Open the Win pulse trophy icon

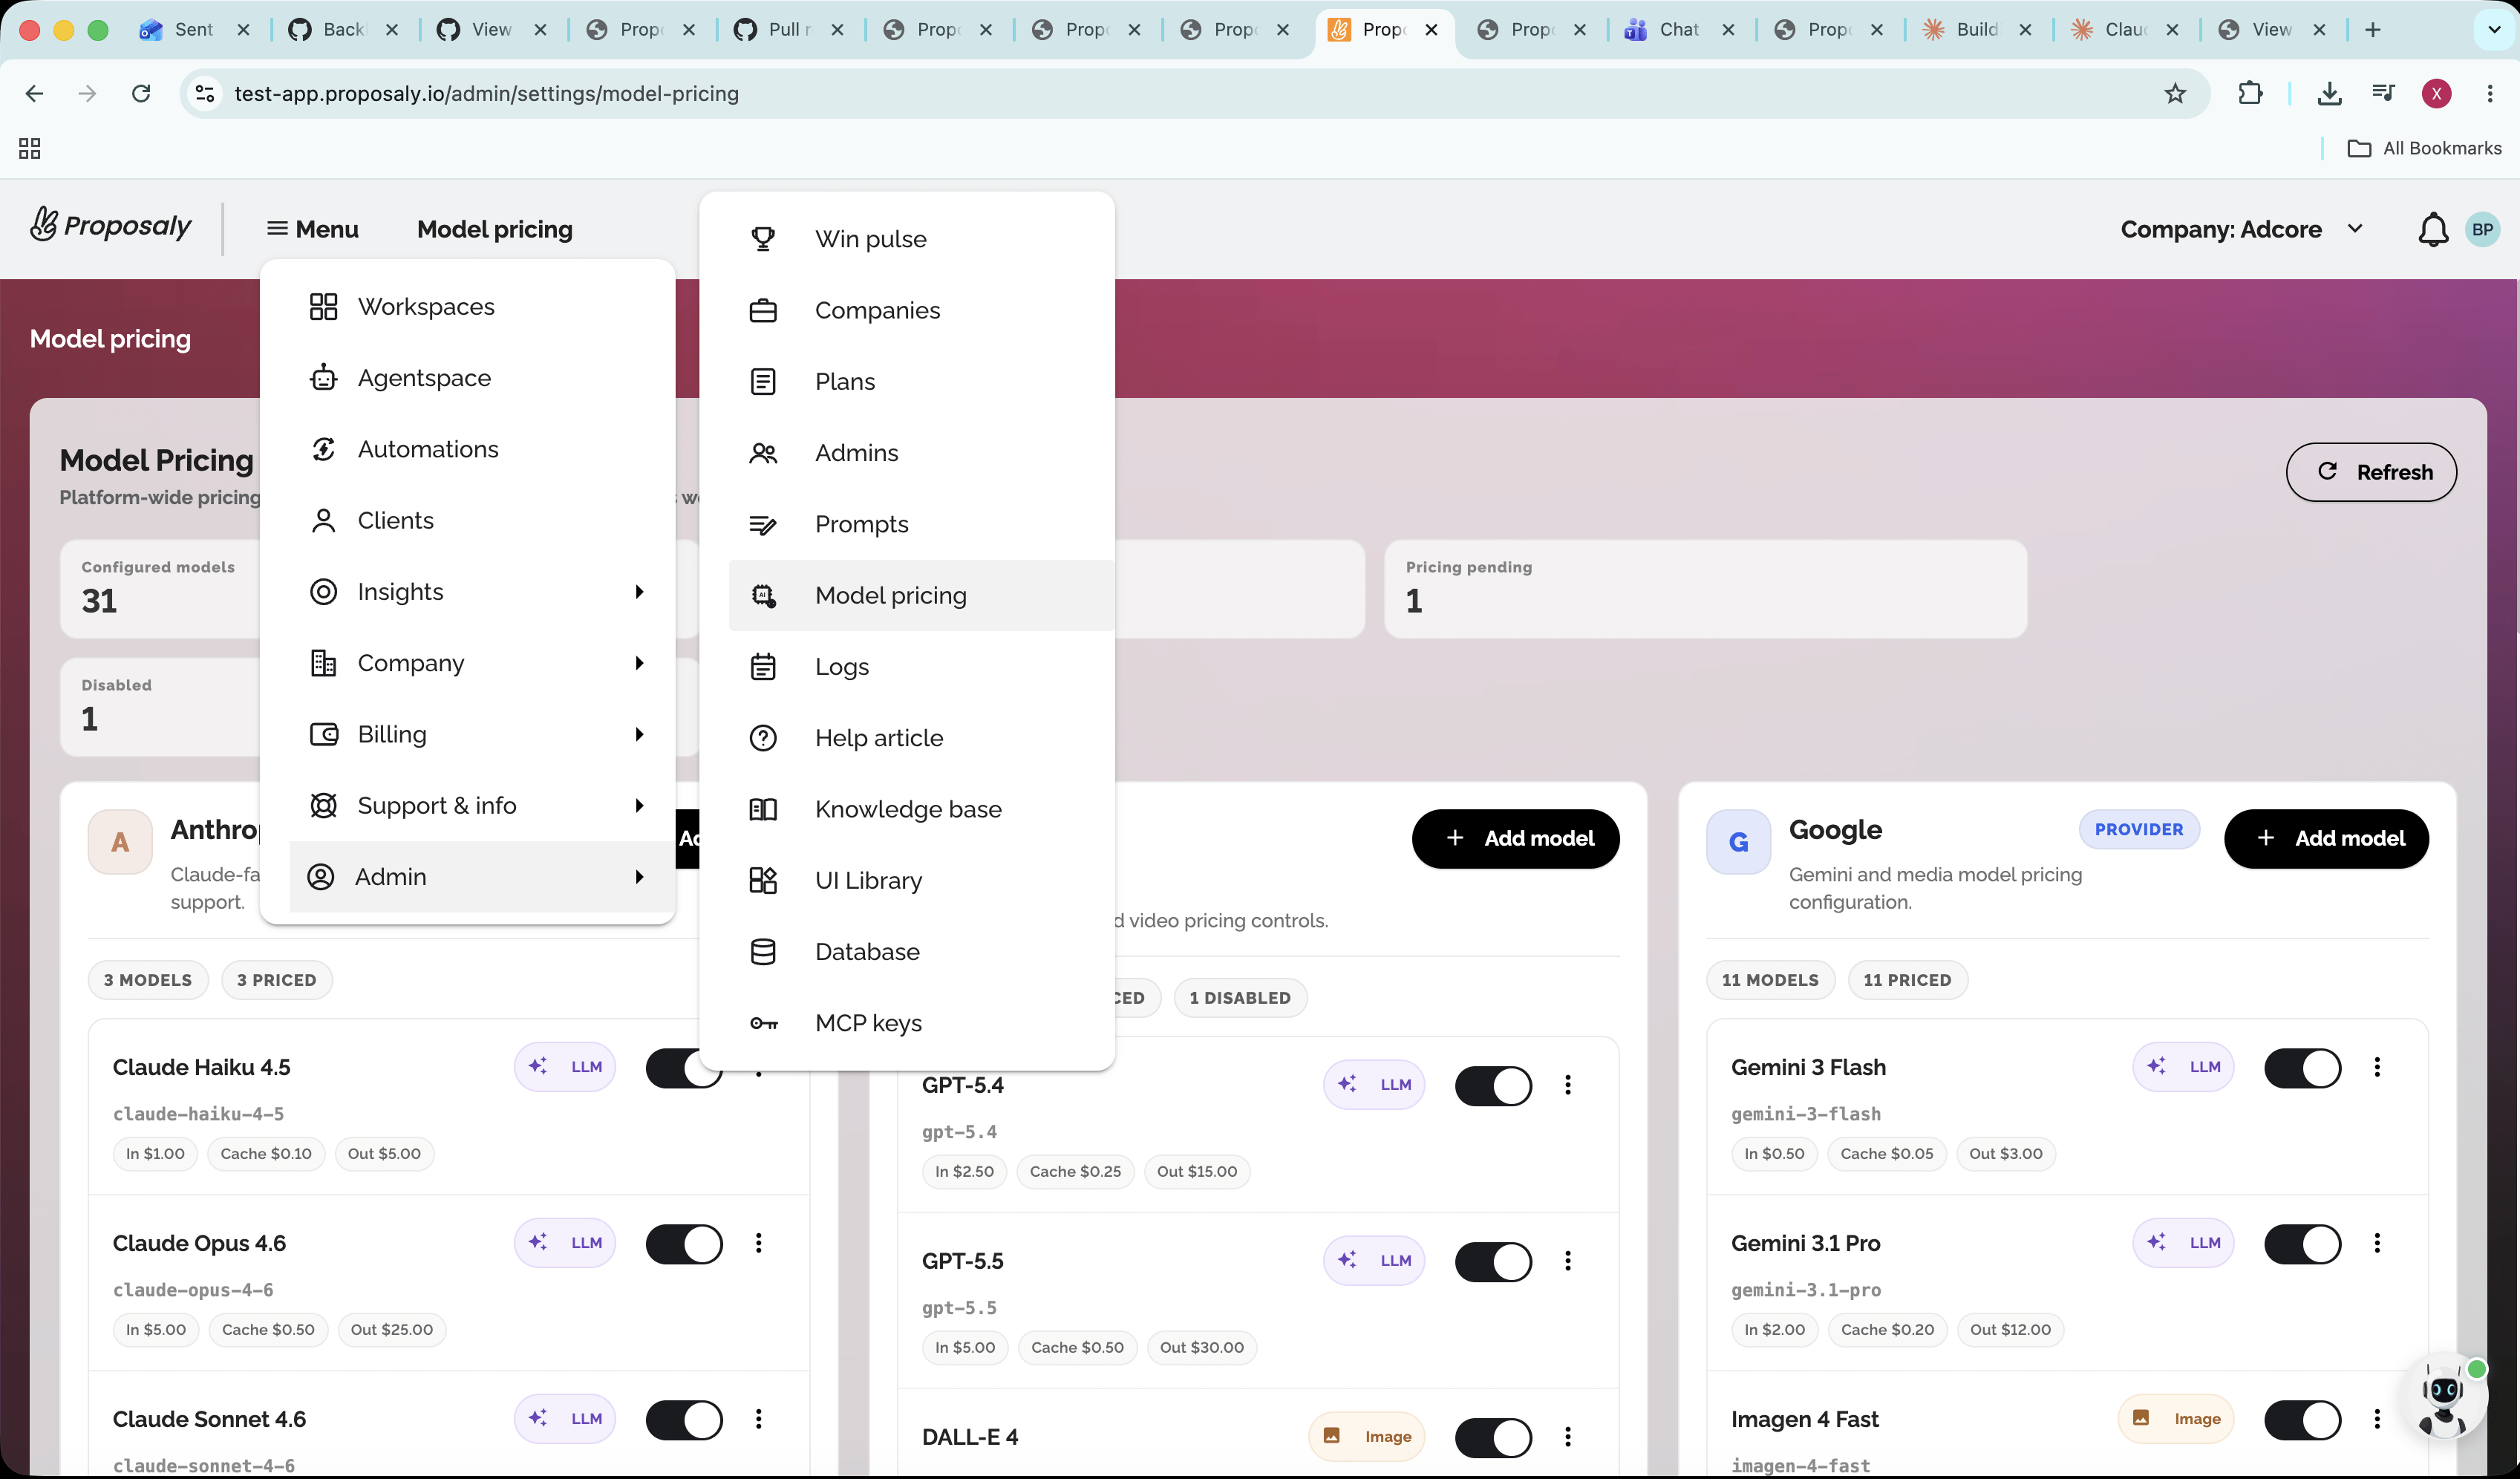[x=763, y=239]
